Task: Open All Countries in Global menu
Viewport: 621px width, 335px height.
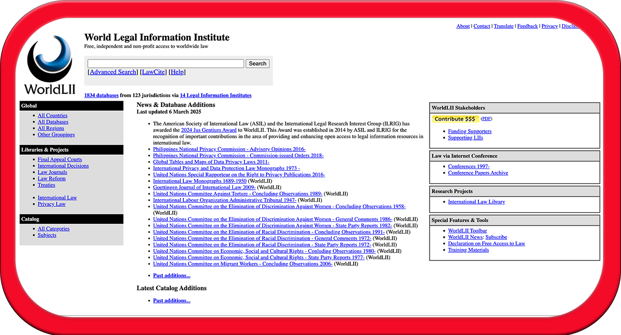Action: [x=52, y=116]
